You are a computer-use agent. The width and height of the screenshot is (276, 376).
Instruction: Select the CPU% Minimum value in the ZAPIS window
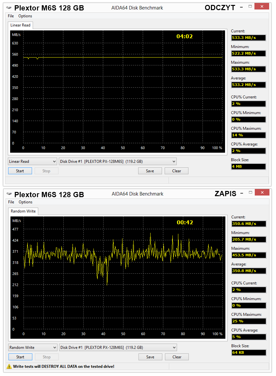pos(249,305)
